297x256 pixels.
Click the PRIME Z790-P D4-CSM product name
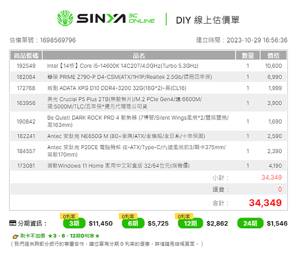pyautogui.click(x=130, y=77)
